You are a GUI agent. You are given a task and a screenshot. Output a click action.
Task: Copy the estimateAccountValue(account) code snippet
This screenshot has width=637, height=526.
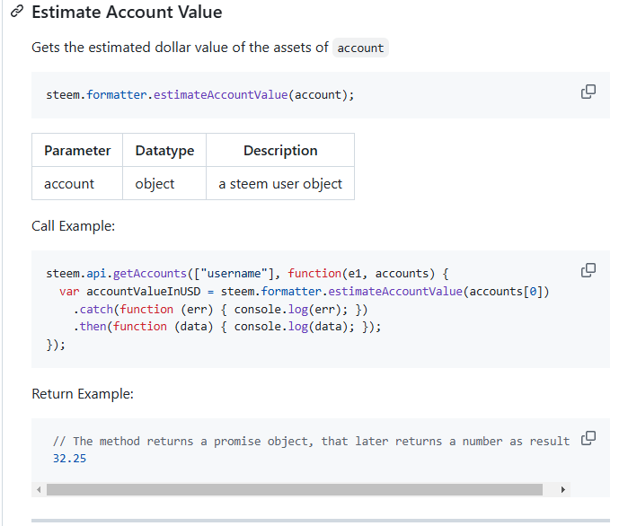(588, 92)
